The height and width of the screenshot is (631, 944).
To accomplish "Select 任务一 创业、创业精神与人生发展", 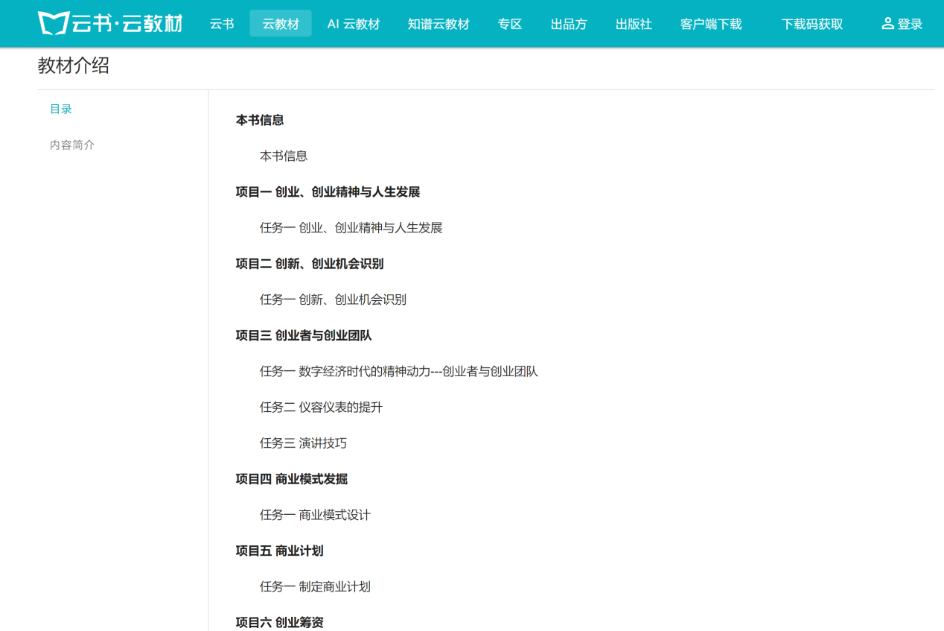I will click(x=351, y=228).
